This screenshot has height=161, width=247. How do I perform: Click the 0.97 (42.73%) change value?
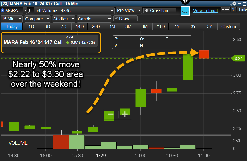point(83,42)
